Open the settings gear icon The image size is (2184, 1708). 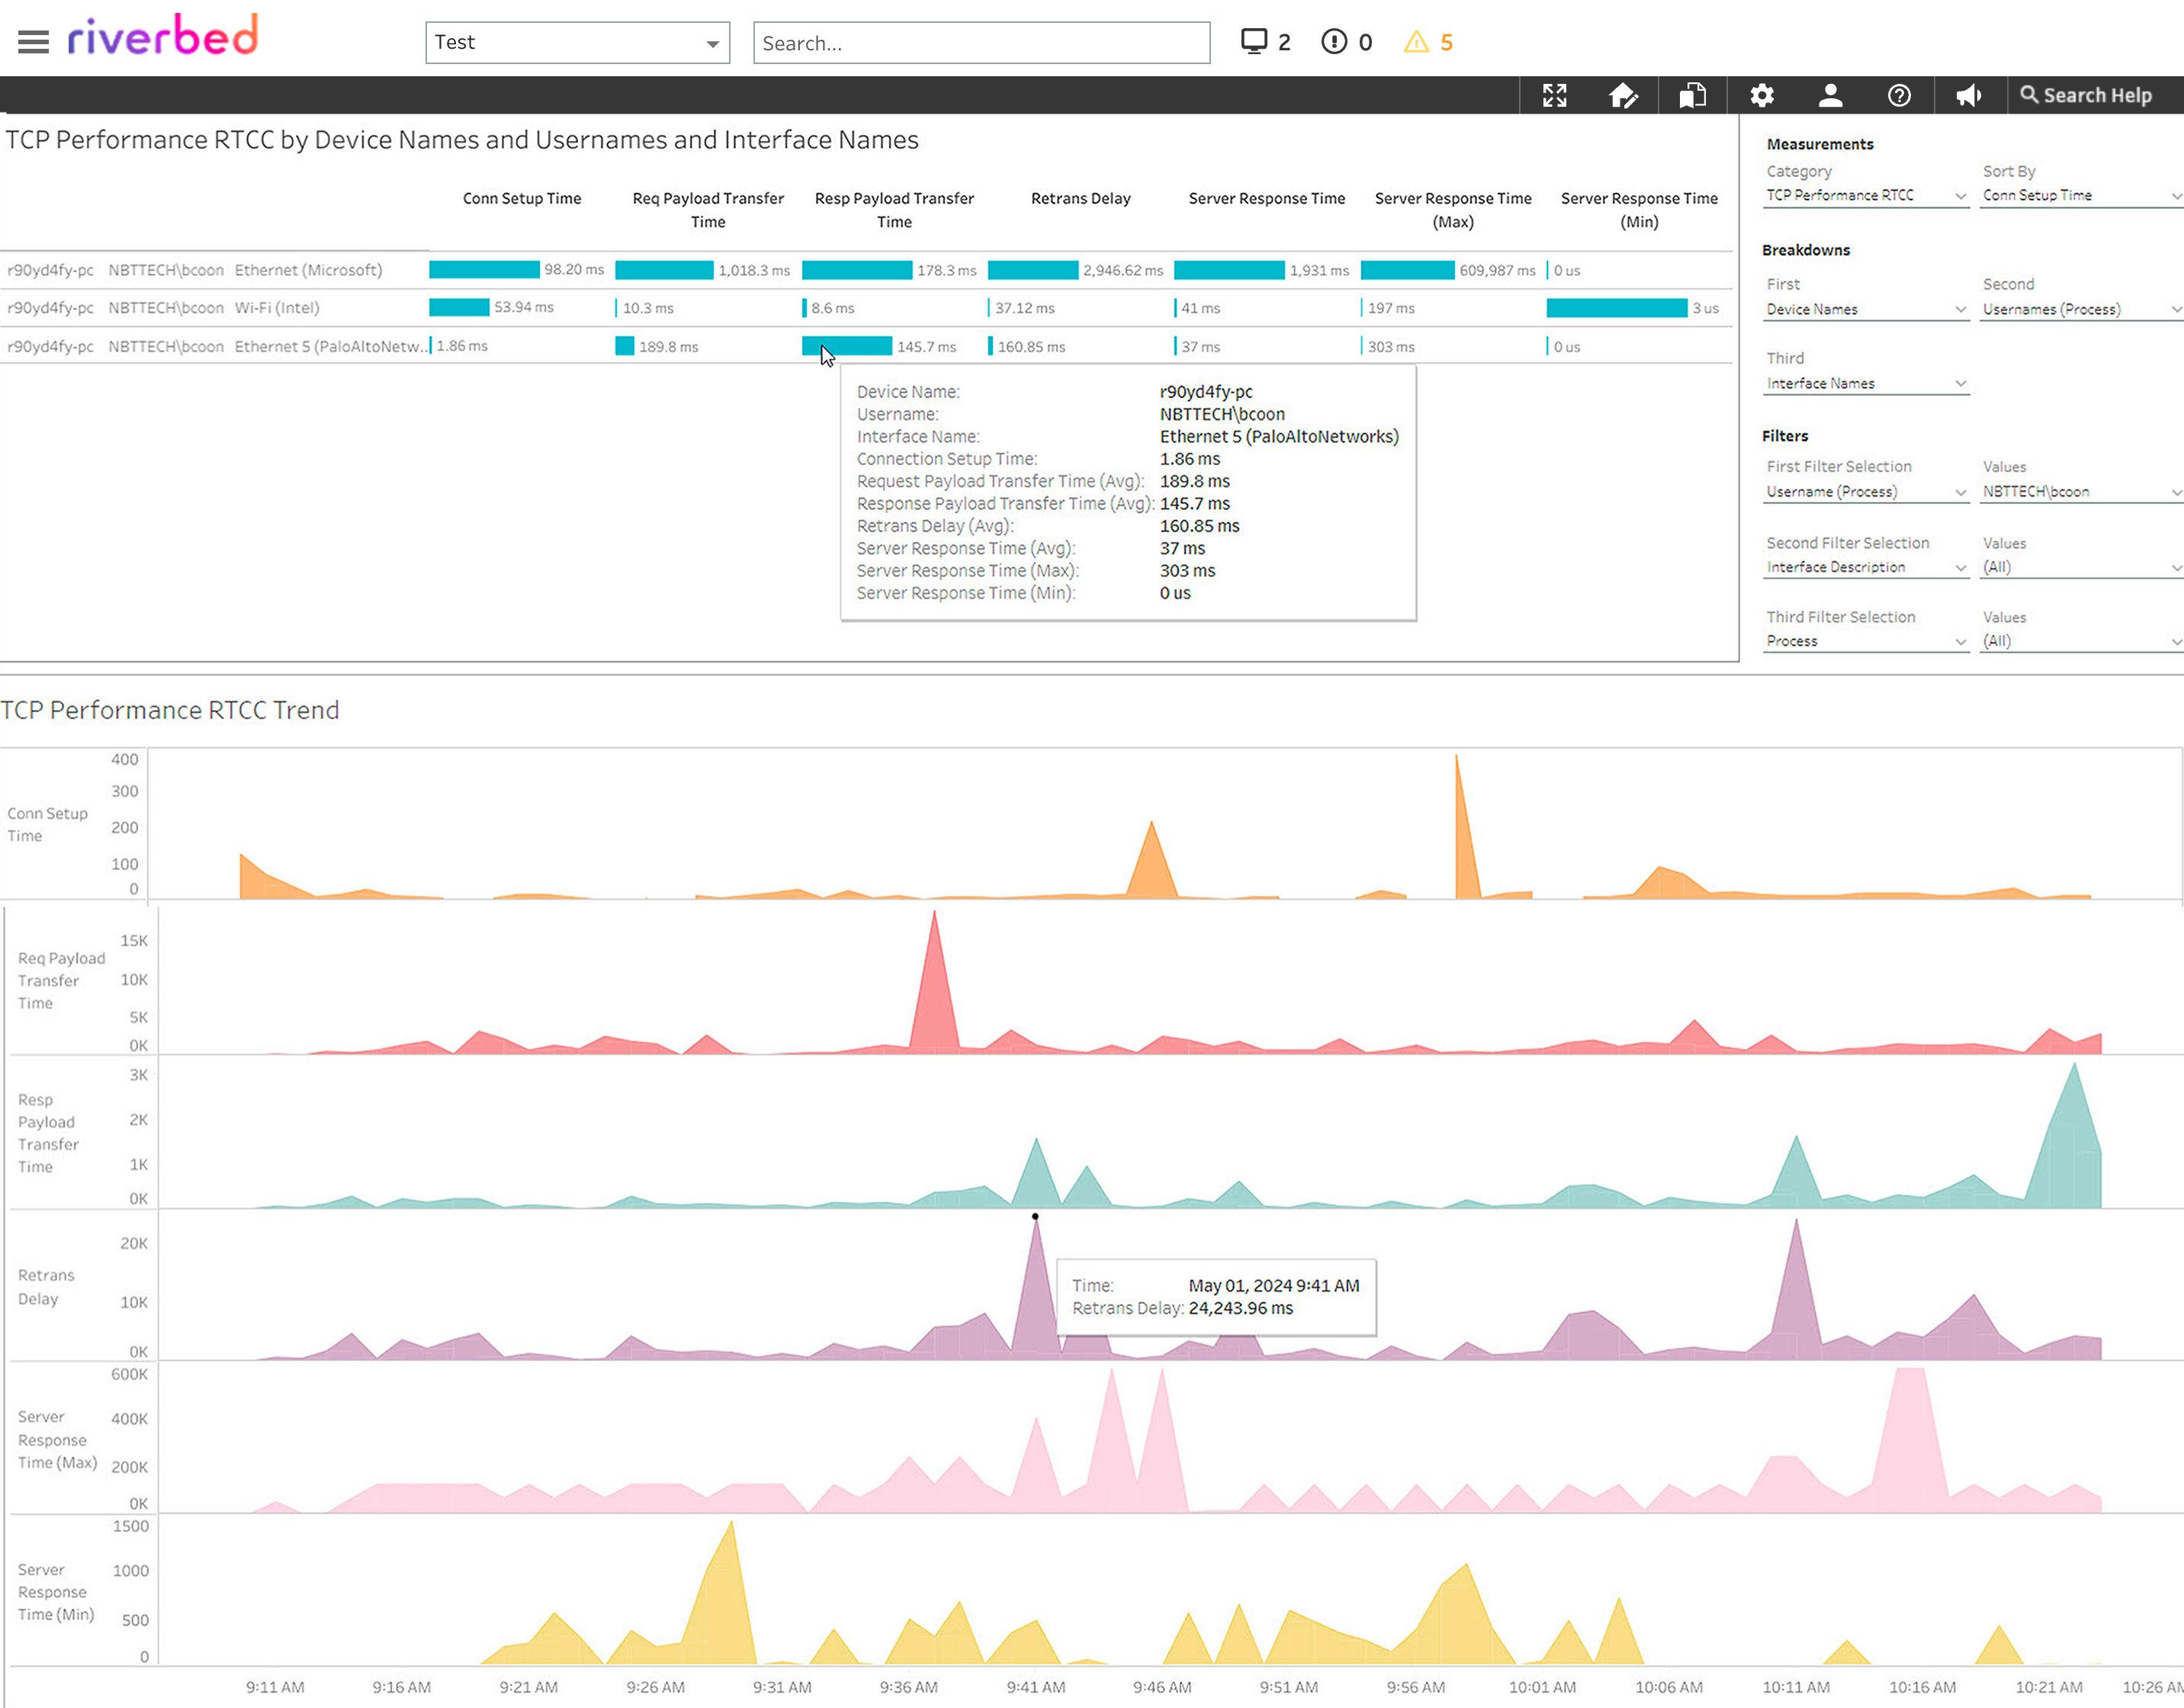(x=1761, y=95)
